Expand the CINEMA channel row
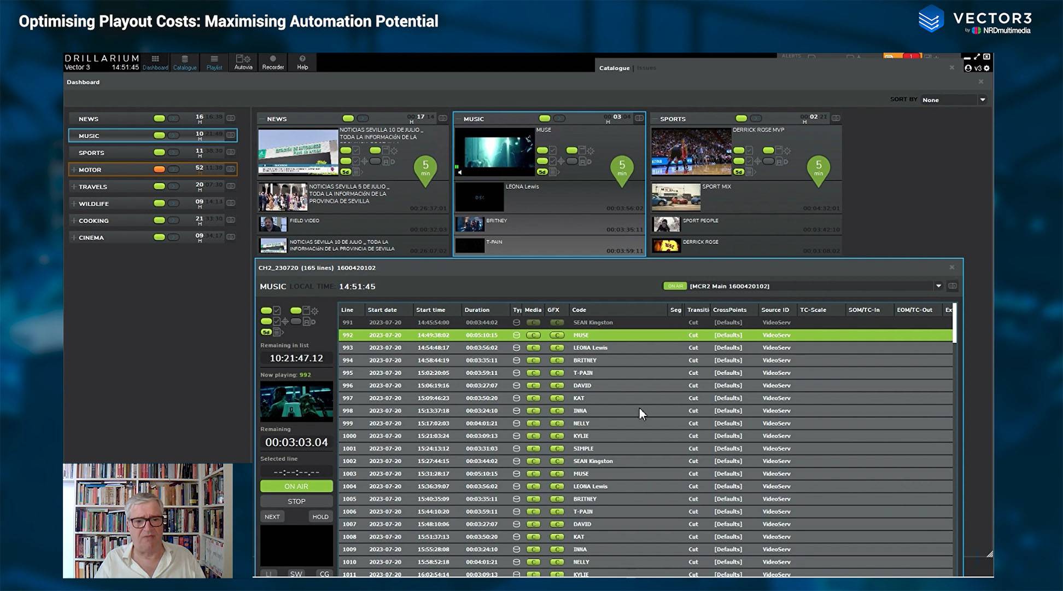The image size is (1063, 591). [x=74, y=237]
